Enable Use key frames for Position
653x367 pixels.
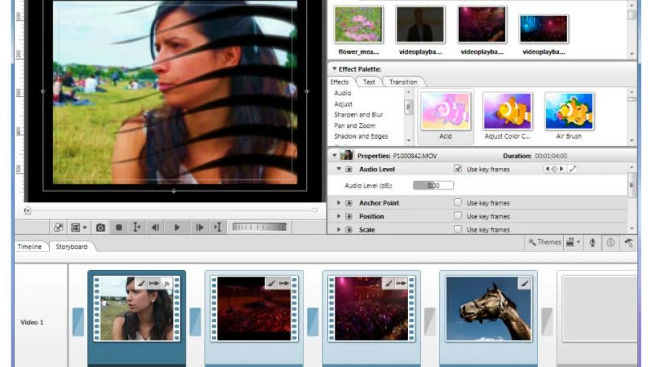tap(458, 215)
